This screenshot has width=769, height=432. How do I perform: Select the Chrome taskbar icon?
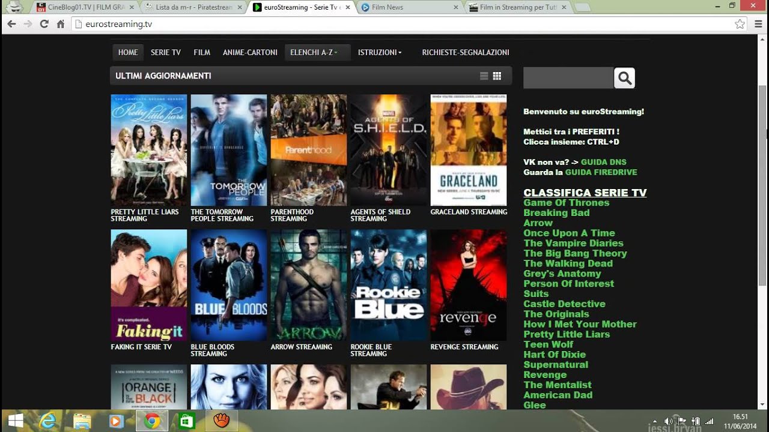point(151,421)
